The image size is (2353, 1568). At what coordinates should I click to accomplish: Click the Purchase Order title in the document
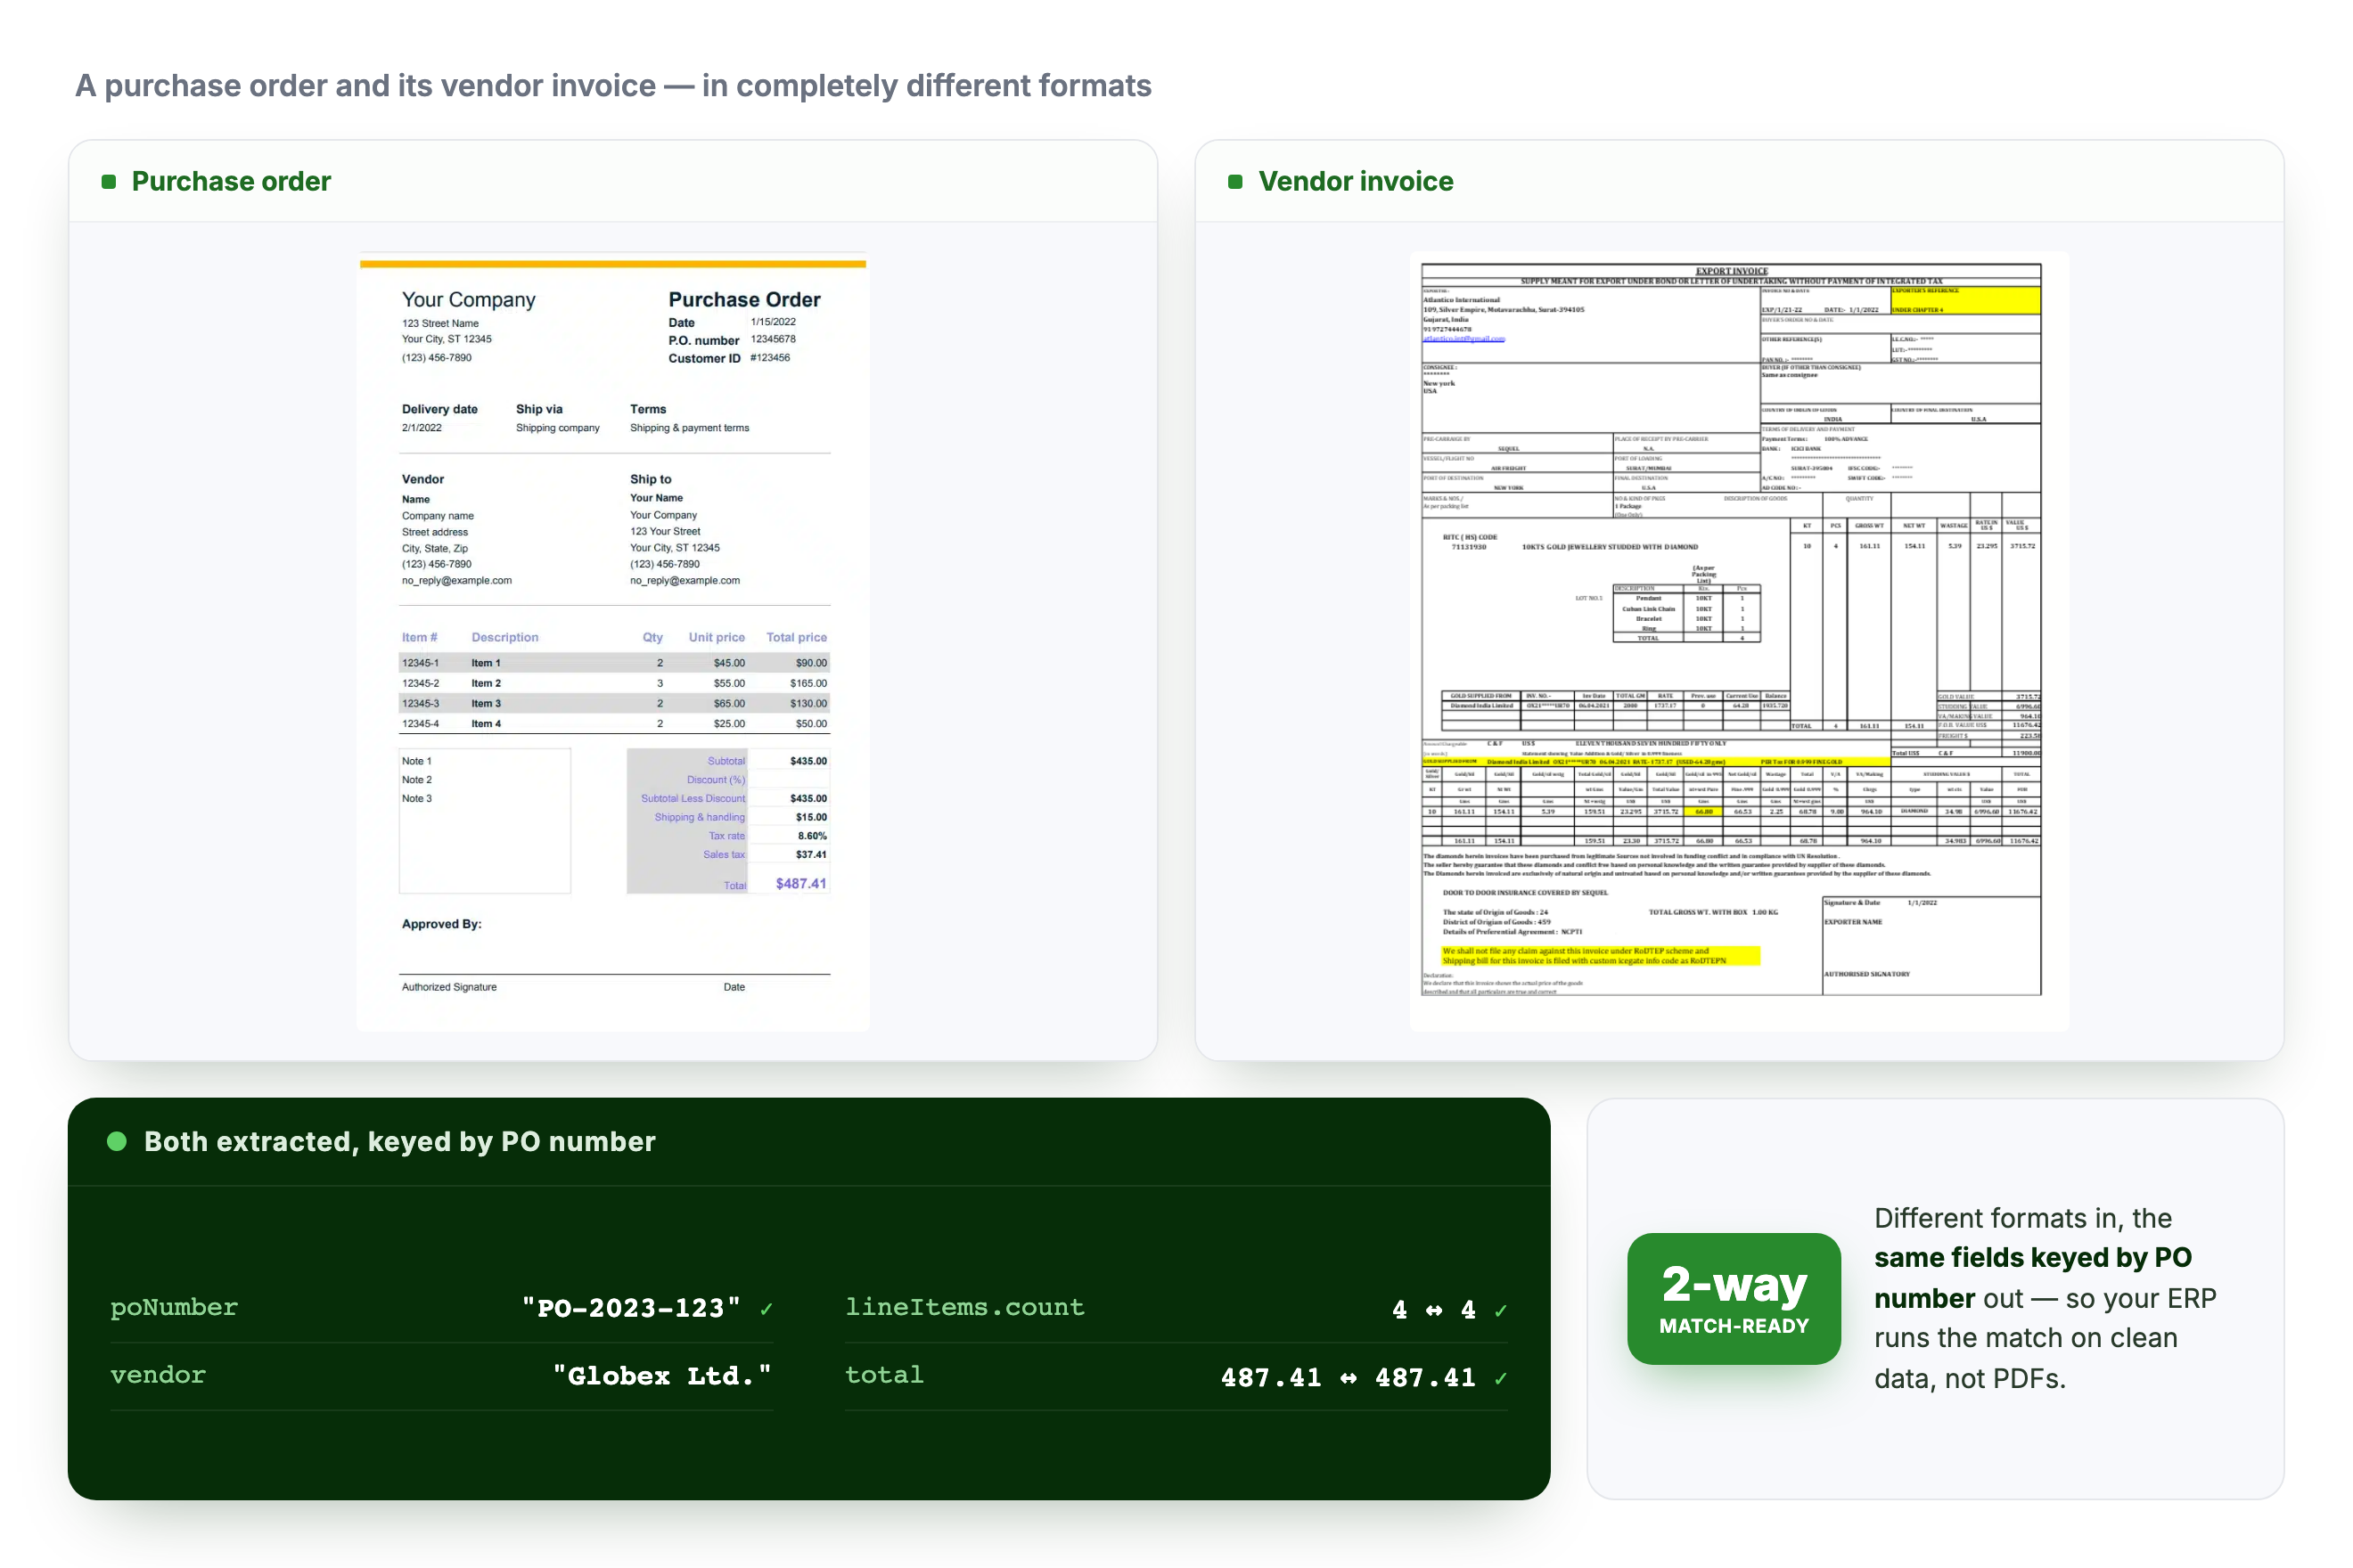pos(744,299)
